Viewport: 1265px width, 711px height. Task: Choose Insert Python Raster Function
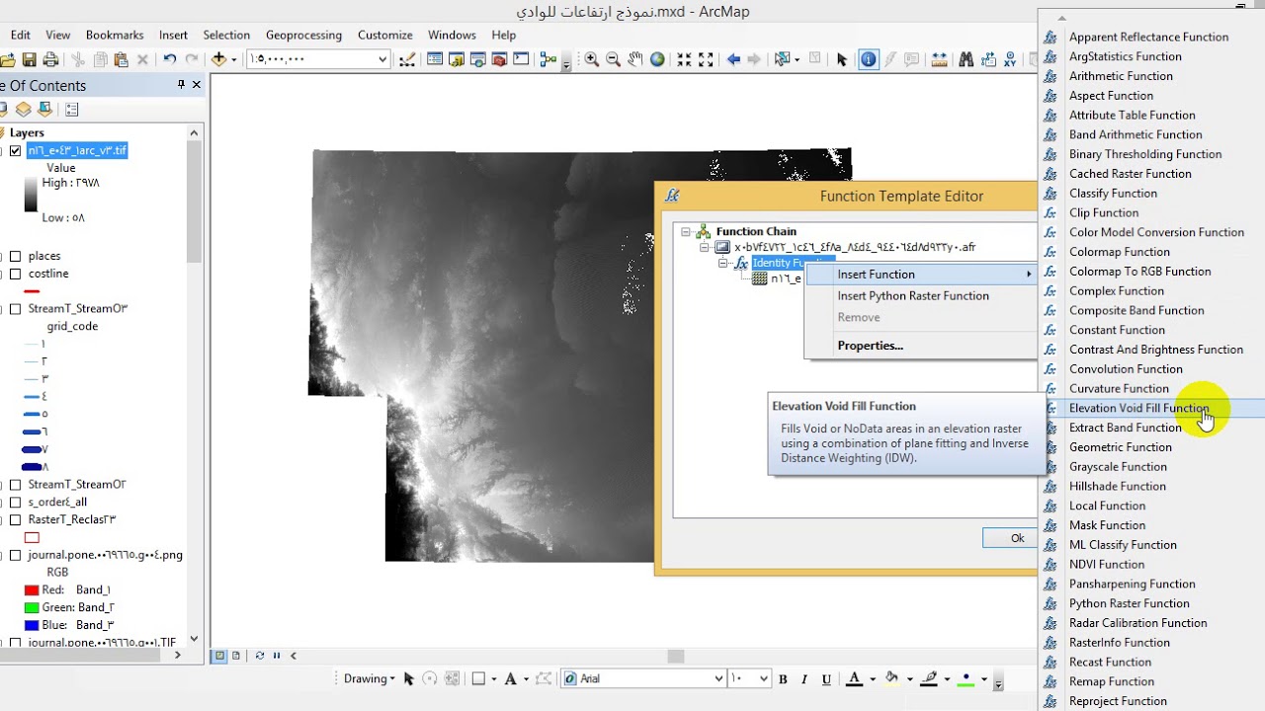coord(921,296)
